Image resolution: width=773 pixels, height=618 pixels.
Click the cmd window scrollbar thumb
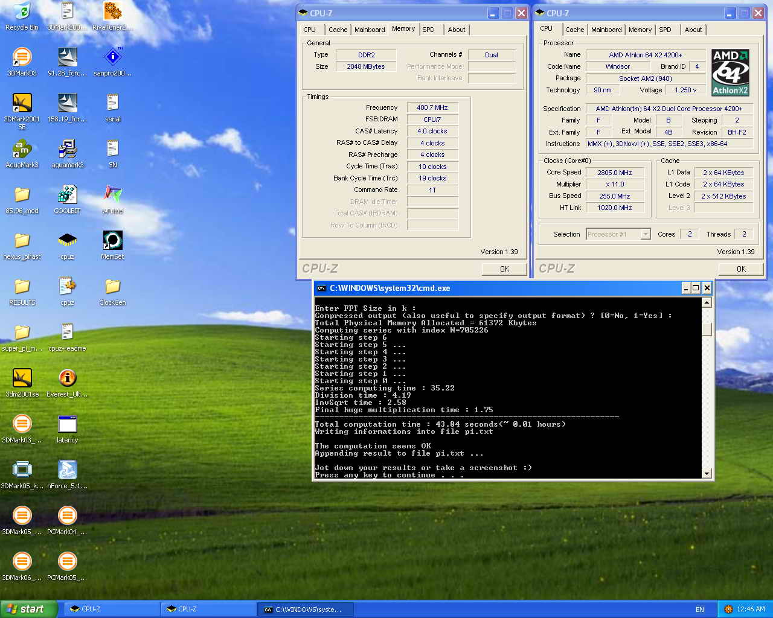click(x=707, y=330)
